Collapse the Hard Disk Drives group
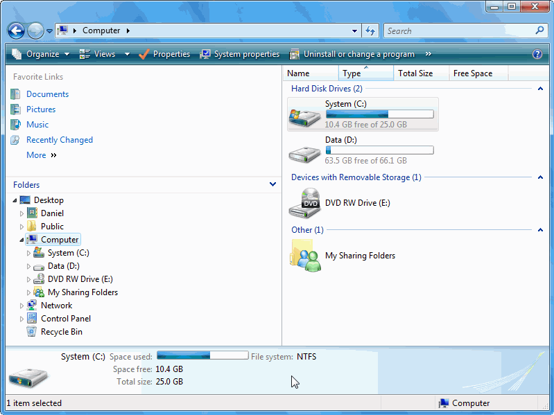This screenshot has width=554, height=415. pyautogui.click(x=539, y=89)
